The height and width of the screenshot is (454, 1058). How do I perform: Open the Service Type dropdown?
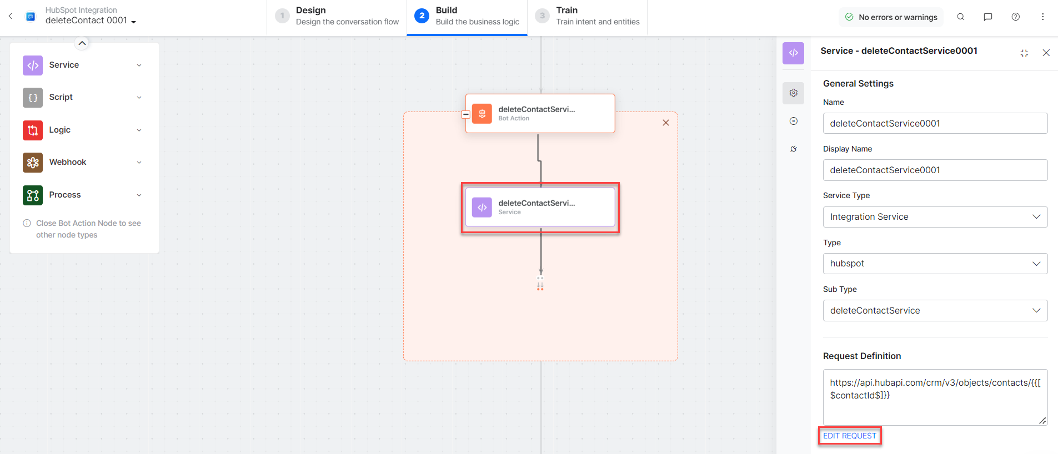[x=935, y=217]
